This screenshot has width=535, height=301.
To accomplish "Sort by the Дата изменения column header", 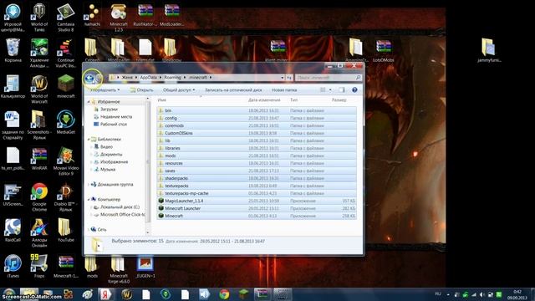I will click(264, 100).
